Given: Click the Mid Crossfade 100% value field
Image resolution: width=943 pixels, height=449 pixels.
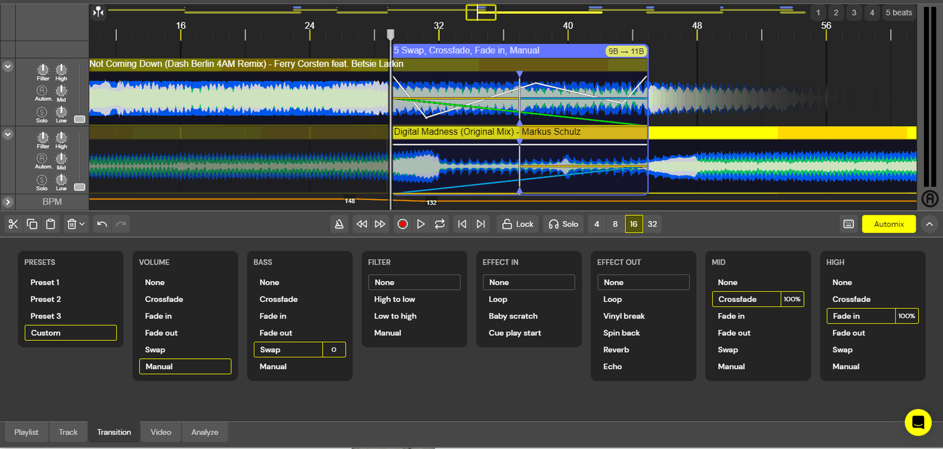Looking at the screenshot, I should (x=792, y=299).
